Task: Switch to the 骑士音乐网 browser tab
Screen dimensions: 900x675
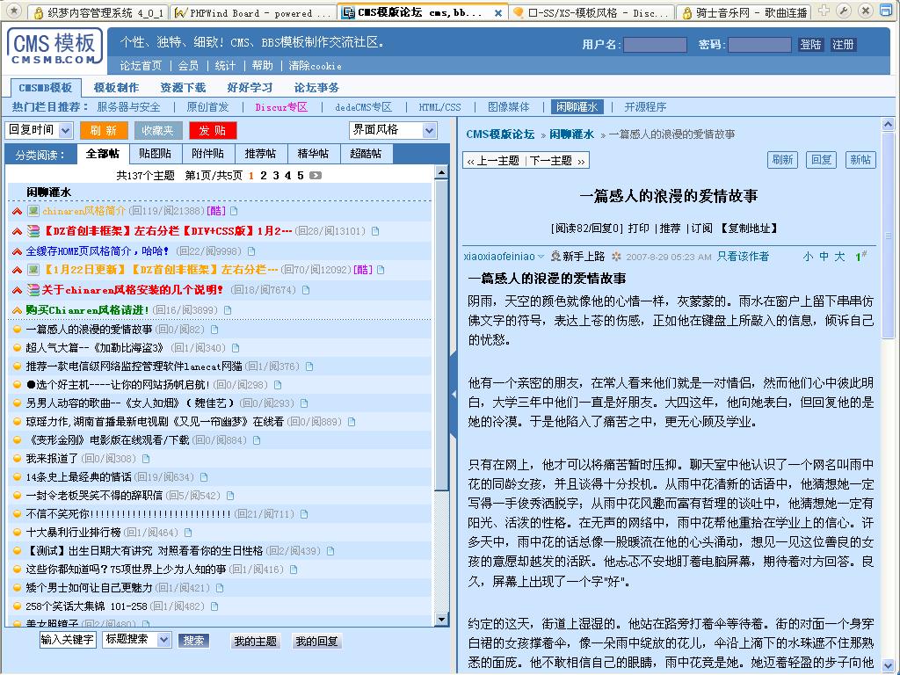Action: tap(744, 12)
